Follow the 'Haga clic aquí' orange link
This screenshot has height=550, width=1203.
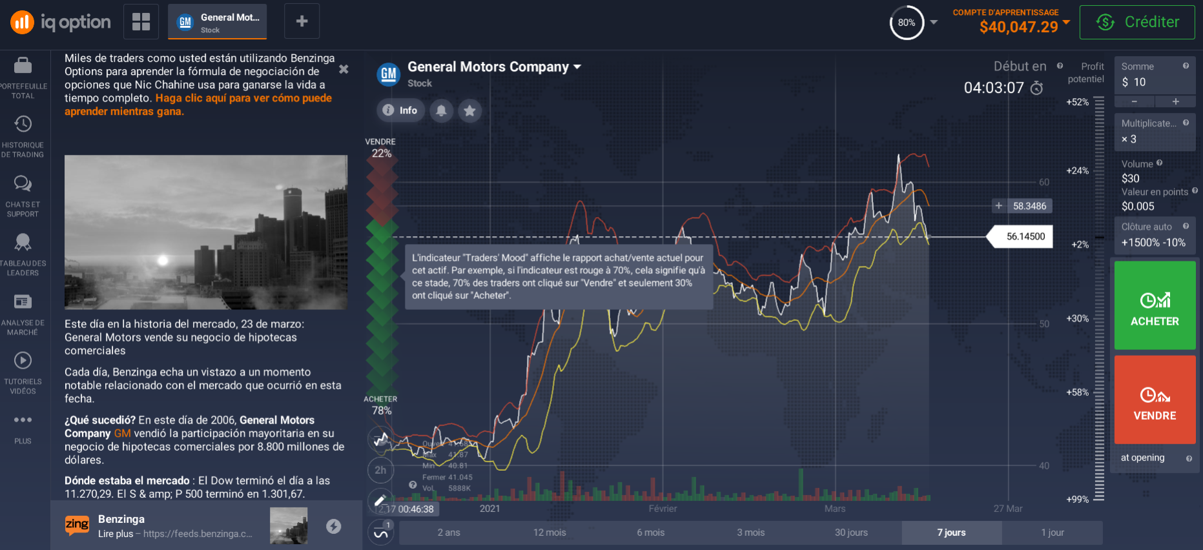coord(198,105)
